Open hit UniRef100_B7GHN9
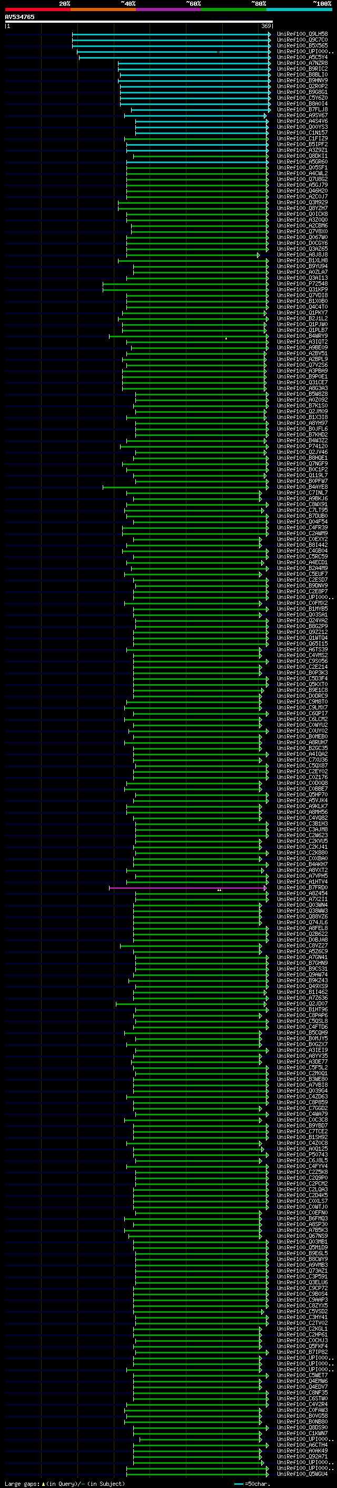The height and width of the screenshot is (1488, 337). (x=302, y=963)
